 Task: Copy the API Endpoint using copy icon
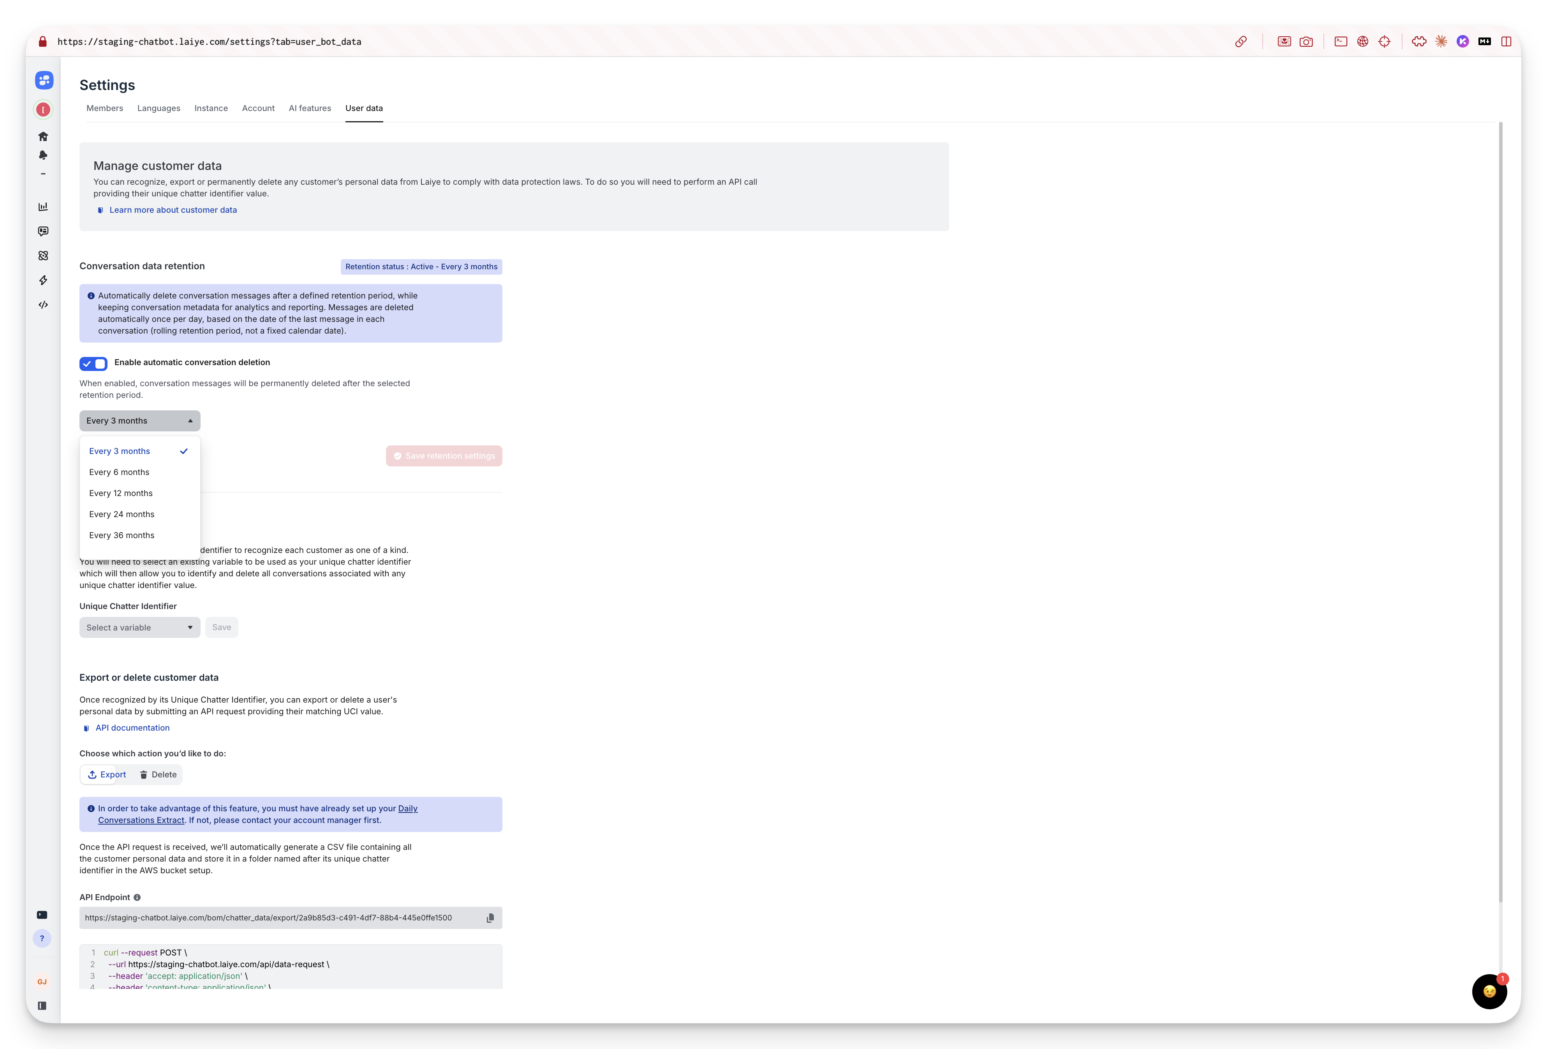coord(490,917)
